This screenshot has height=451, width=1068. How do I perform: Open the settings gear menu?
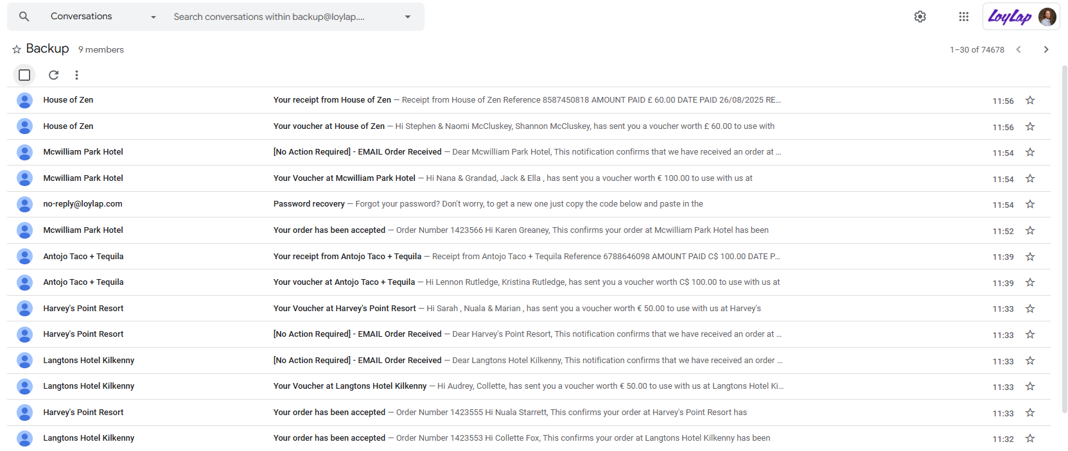[920, 17]
